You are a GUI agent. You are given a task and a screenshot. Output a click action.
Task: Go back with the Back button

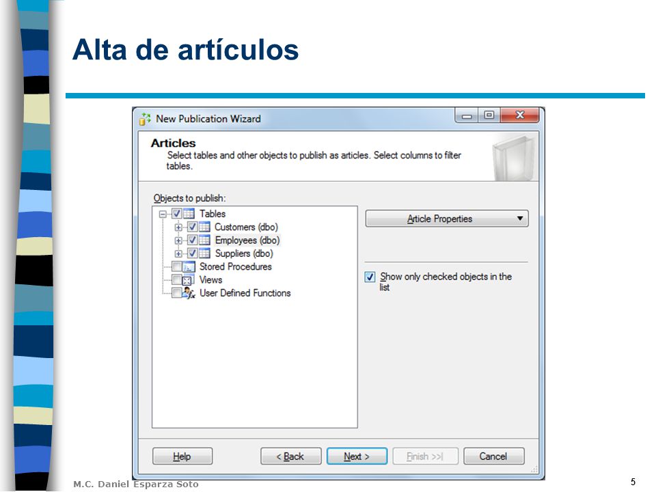[x=291, y=456]
